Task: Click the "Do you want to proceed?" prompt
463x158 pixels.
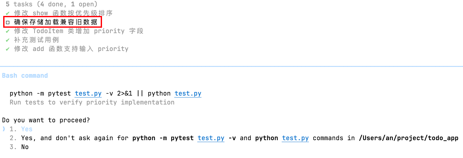Action: point(46,120)
